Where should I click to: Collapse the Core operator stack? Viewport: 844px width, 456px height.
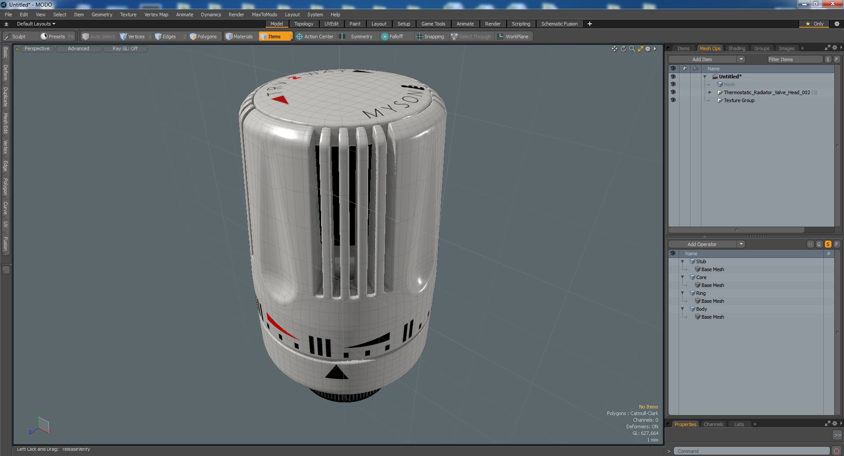[683, 277]
